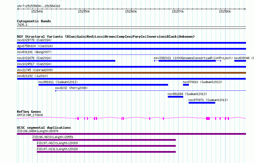Click the nsv821192 (Ju2010) variant bar
The height and width of the screenshot is (163, 254).
tap(131, 79)
